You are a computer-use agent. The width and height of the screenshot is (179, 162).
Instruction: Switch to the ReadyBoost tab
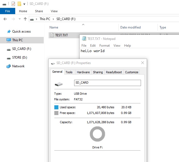point(114,72)
